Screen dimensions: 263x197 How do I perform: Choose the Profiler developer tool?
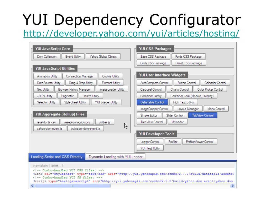click(173, 142)
